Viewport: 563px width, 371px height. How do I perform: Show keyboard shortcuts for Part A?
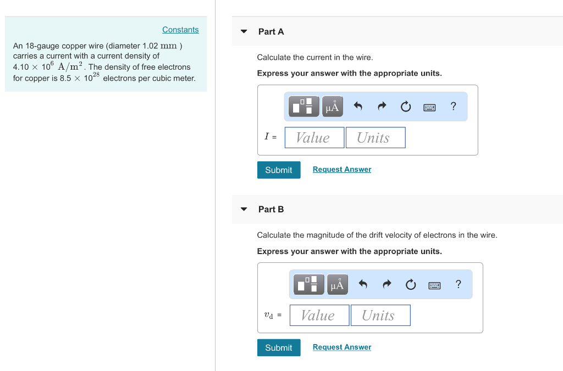pyautogui.click(x=429, y=107)
